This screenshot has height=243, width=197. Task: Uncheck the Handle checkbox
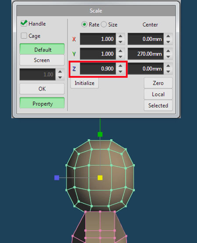pyautogui.click(x=24, y=23)
